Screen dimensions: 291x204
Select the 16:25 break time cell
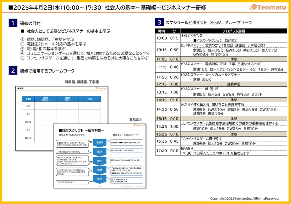pos(161,134)
